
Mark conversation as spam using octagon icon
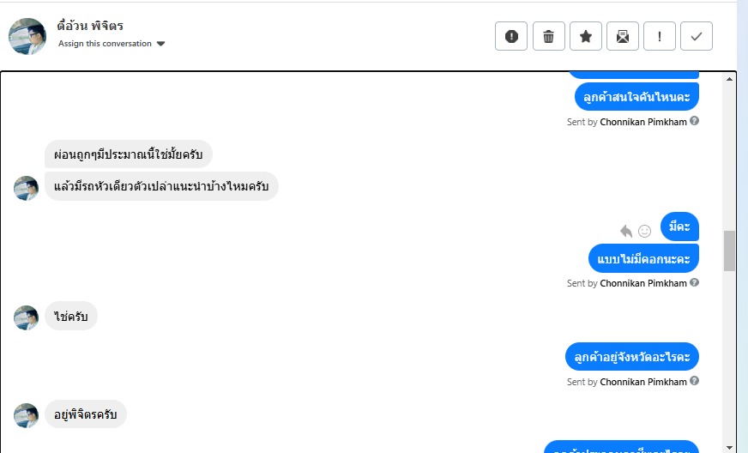point(511,36)
